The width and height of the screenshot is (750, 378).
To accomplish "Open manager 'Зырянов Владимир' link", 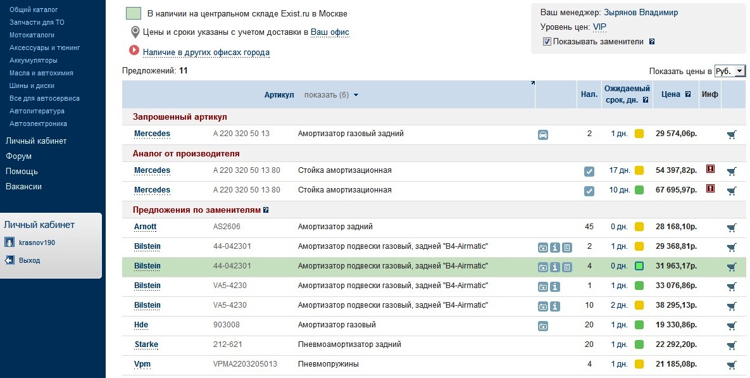I will (x=641, y=13).
